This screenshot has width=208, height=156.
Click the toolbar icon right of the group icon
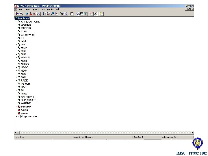tap(39, 14)
